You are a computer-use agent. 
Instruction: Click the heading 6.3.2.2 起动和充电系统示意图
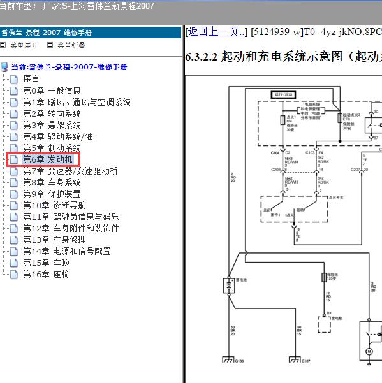tap(284, 57)
